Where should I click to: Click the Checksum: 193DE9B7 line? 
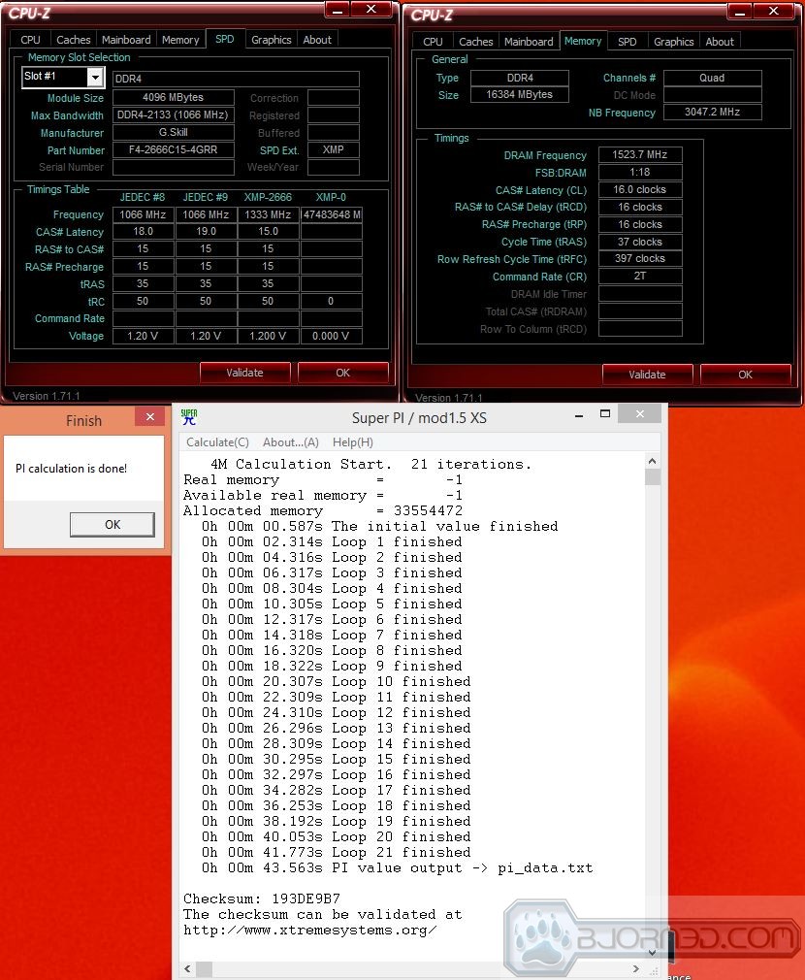[x=262, y=898]
